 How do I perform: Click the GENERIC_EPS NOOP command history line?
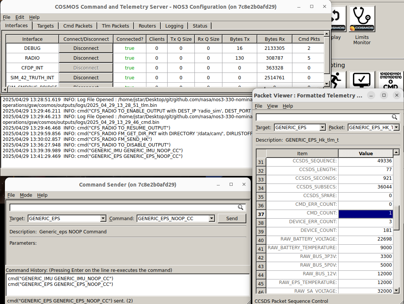61,284
